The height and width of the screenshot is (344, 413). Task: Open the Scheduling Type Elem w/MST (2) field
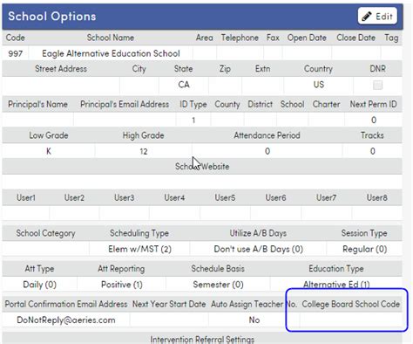pos(139,249)
